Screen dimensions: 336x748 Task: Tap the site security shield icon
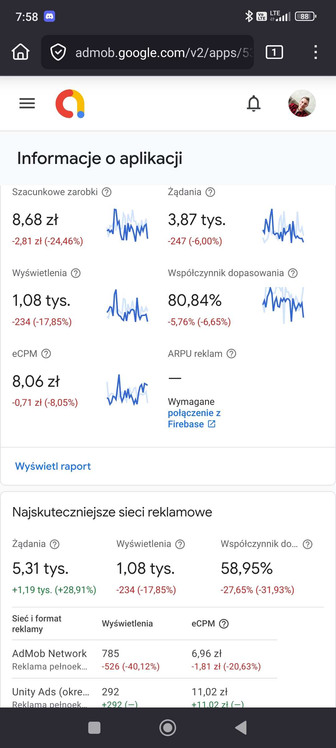(x=58, y=52)
